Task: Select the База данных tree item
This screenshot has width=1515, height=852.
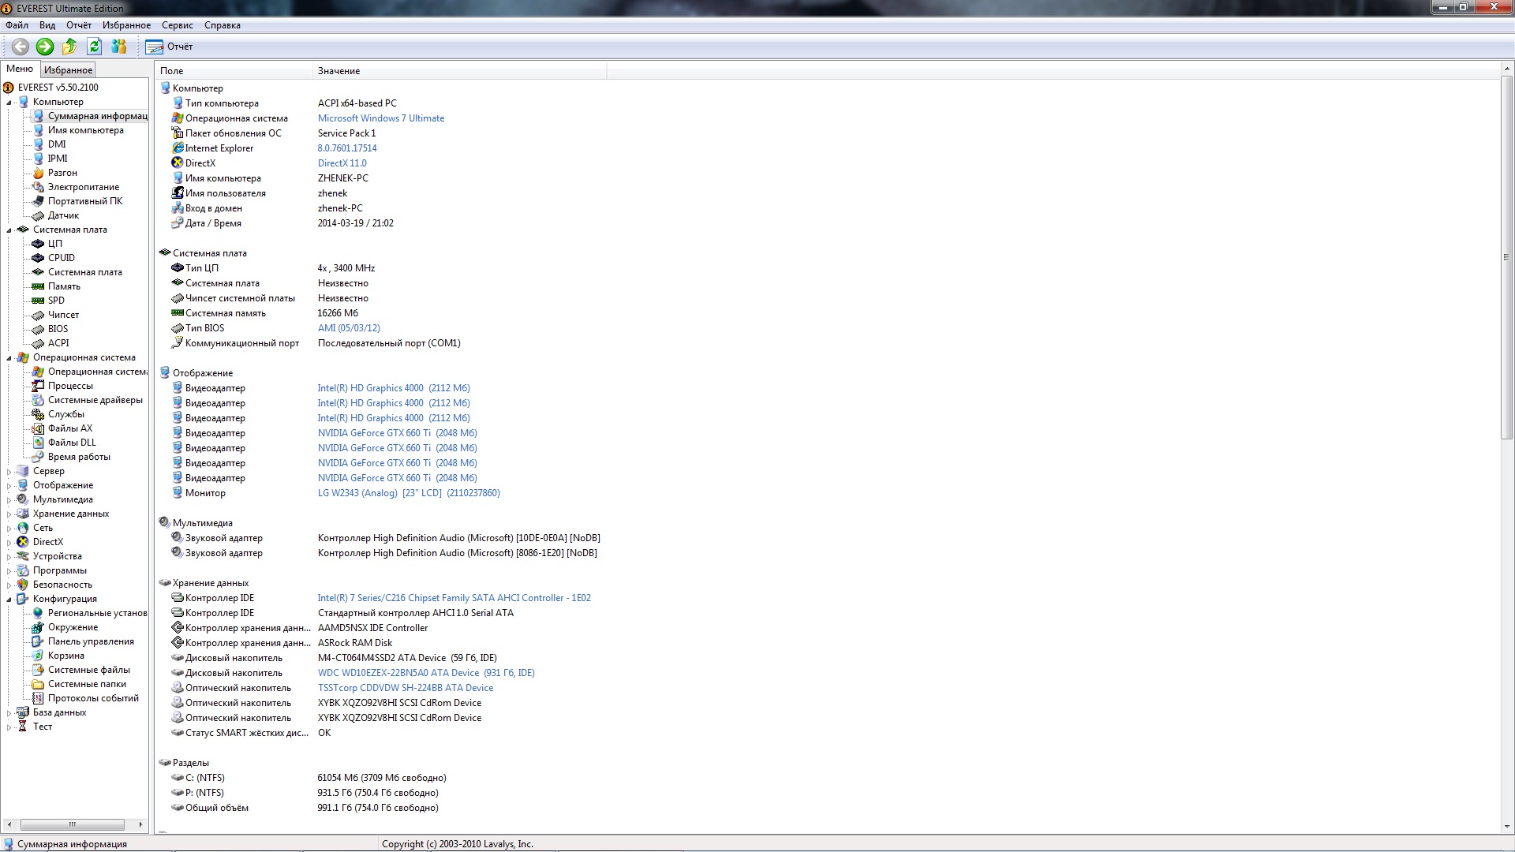Action: point(59,712)
